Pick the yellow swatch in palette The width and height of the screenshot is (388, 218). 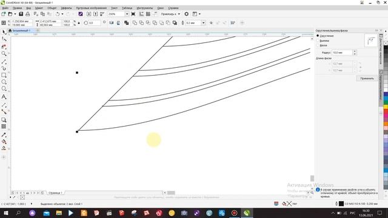pos(386,107)
